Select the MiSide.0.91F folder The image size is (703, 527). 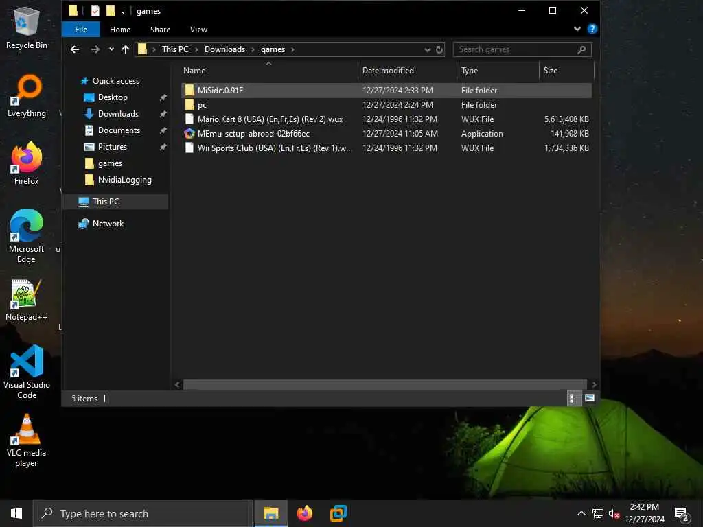pyautogui.click(x=387, y=90)
